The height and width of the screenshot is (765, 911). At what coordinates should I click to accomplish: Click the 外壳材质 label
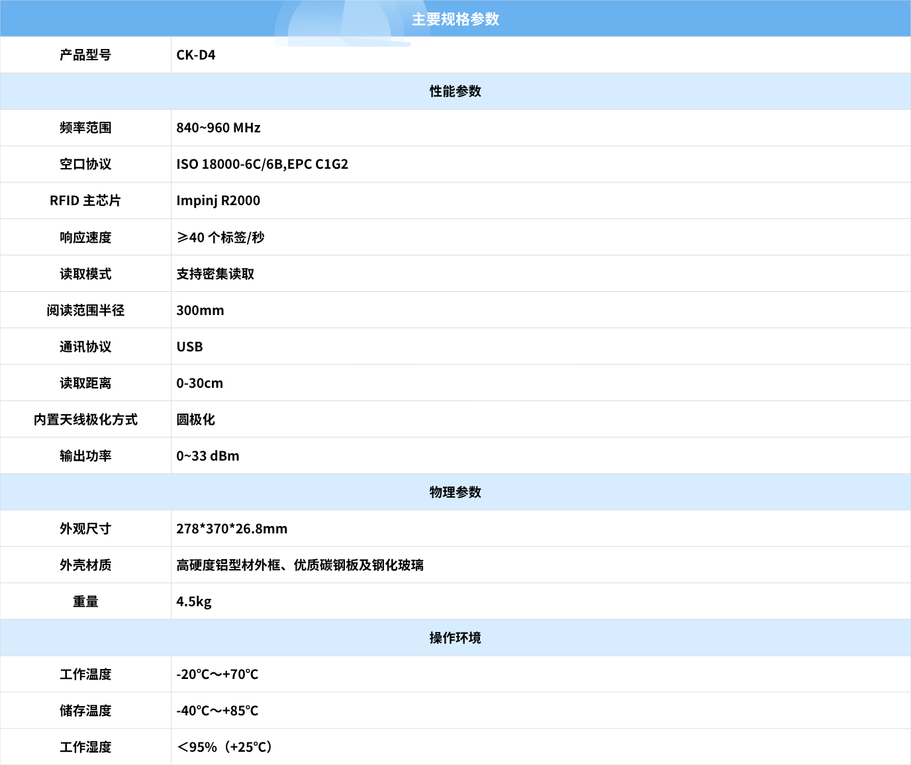pos(85,564)
